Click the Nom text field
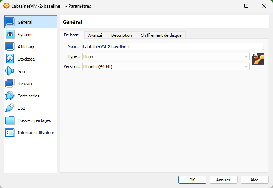This screenshot has width=273, height=188. tap(173, 46)
